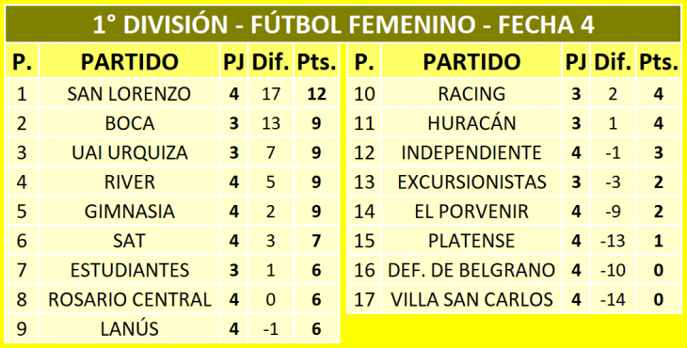The image size is (687, 348).
Task: Click the title banner '1° DIVISIÓN - FÚTBOL FEMENINO'
Action: click(343, 24)
